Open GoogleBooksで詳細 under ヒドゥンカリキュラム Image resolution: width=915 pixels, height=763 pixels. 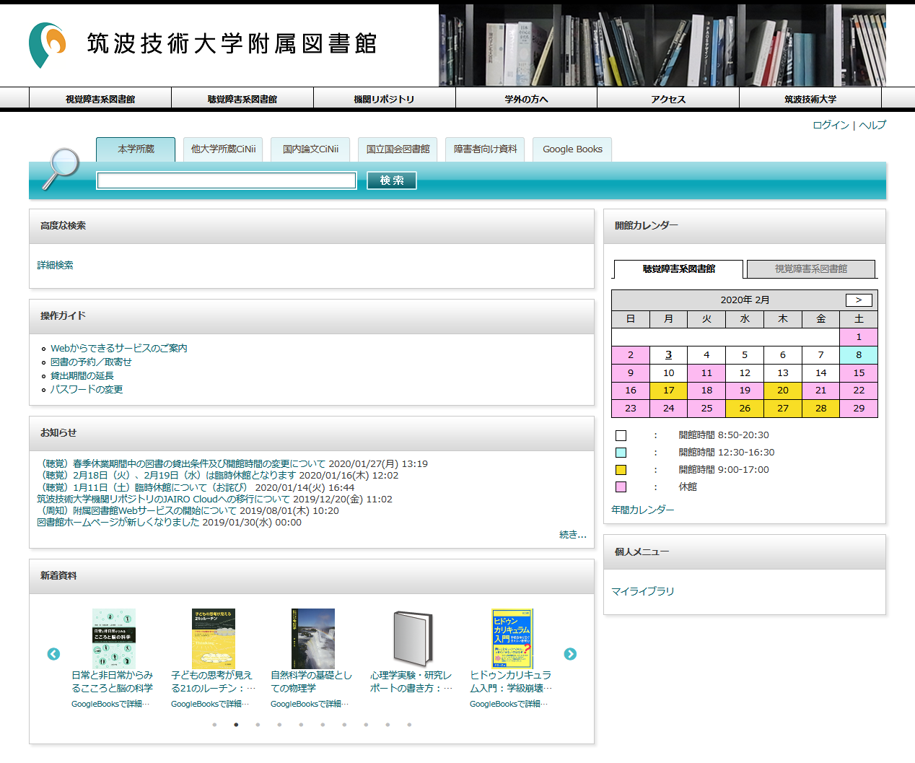click(509, 704)
